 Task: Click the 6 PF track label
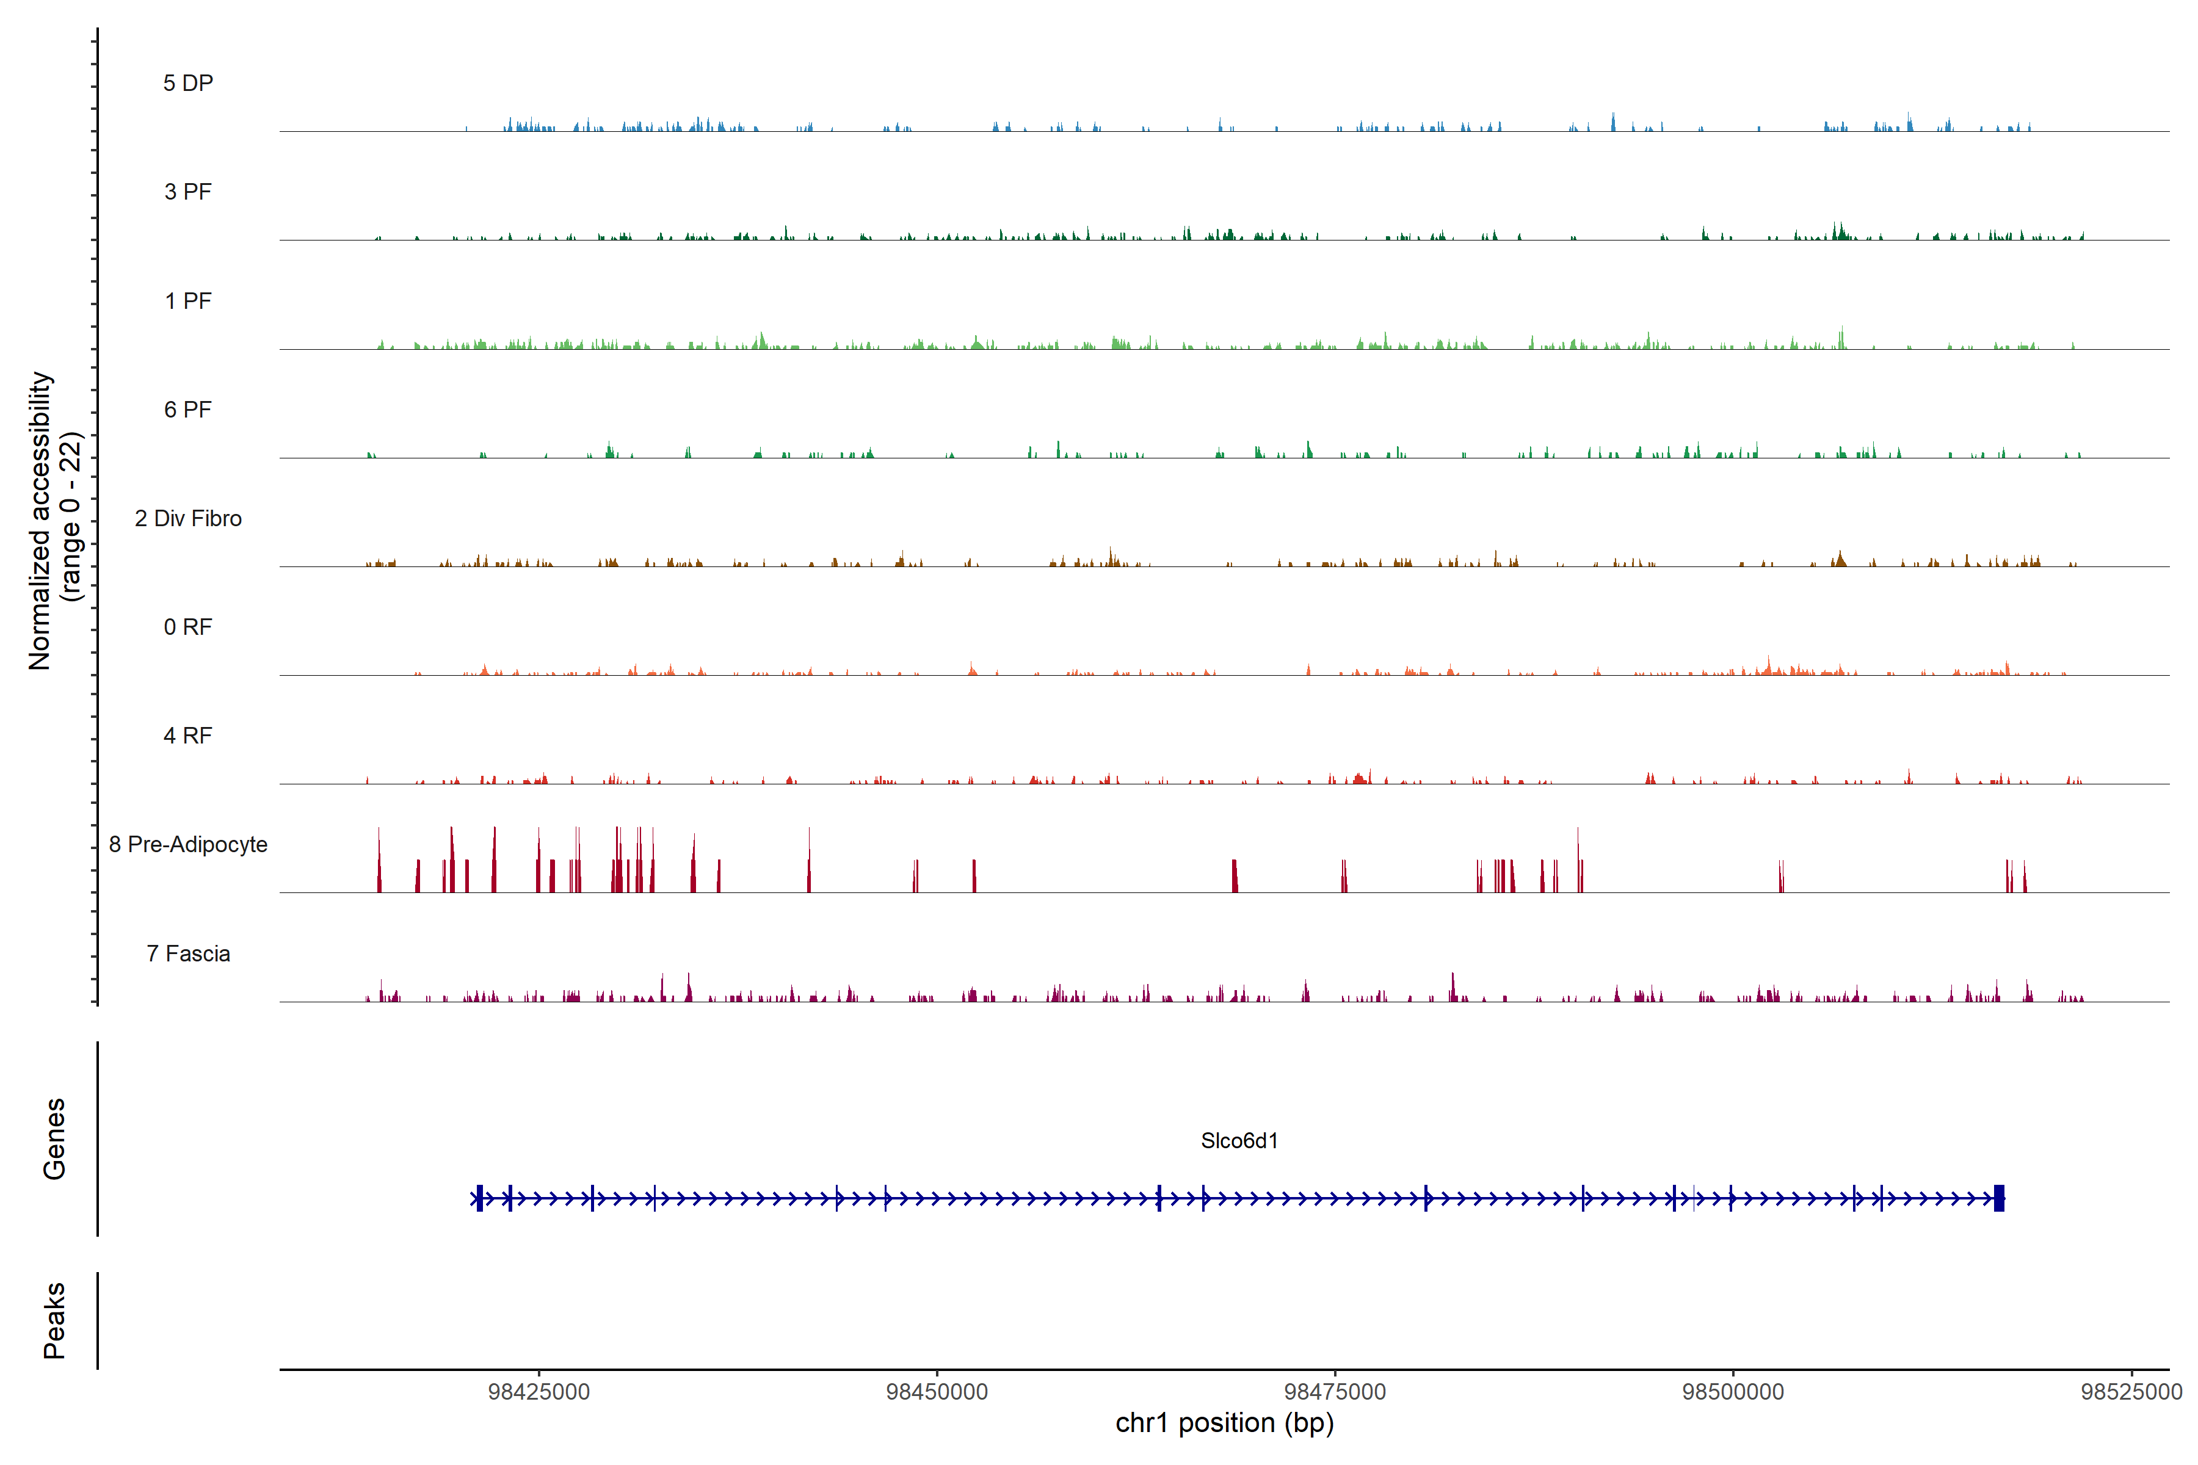188,409
